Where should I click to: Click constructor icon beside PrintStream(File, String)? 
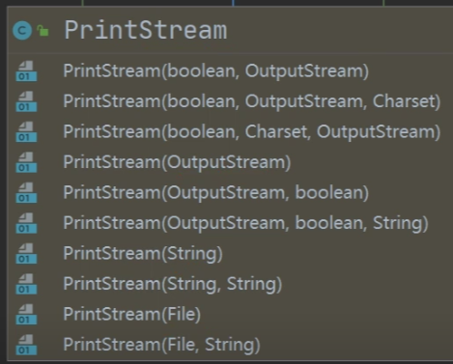click(x=26, y=345)
